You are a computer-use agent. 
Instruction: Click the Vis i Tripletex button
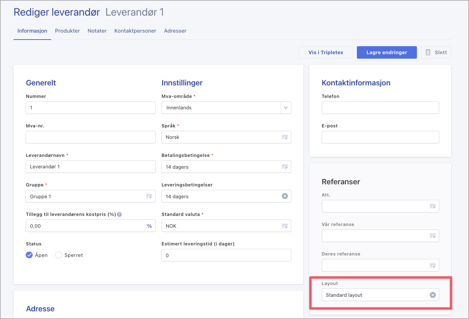point(326,52)
